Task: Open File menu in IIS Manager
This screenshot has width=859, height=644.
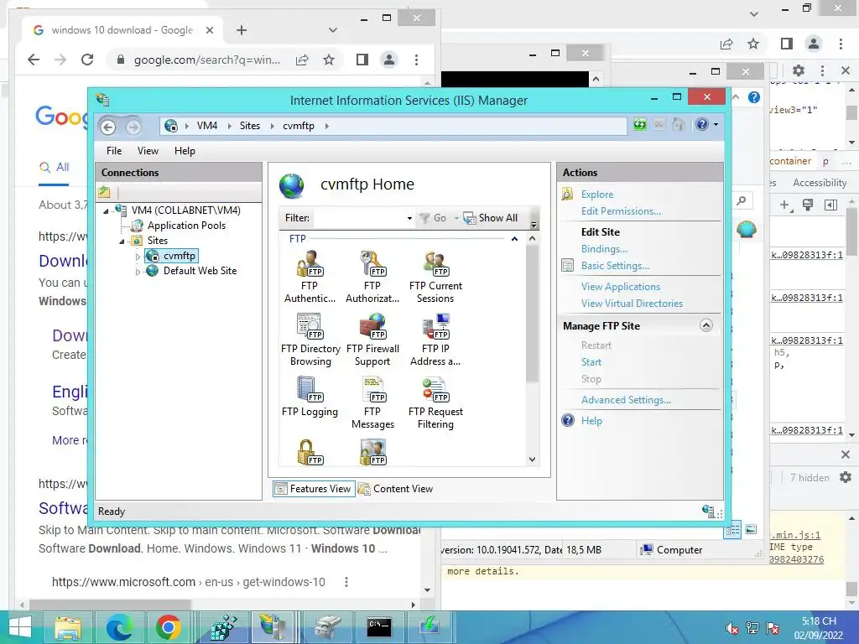Action: [114, 151]
